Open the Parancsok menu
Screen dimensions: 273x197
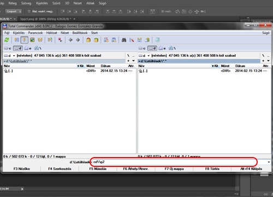tap(35, 33)
